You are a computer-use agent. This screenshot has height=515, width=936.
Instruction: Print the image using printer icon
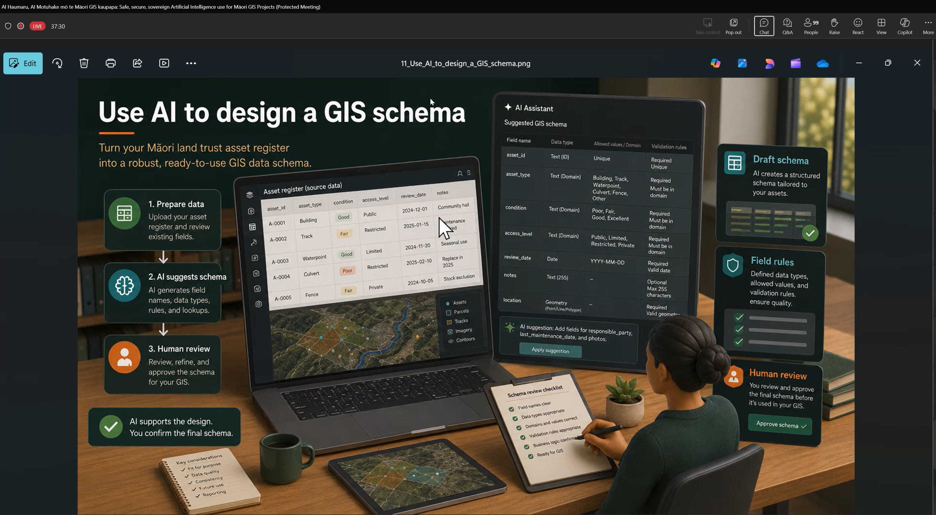pyautogui.click(x=111, y=63)
